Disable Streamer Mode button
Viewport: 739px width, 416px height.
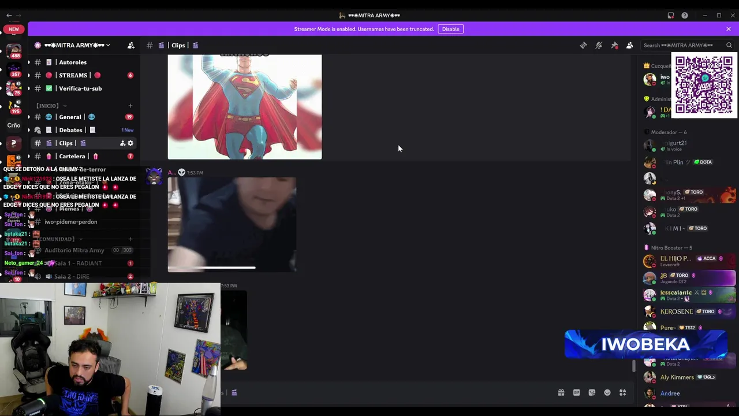(x=450, y=29)
